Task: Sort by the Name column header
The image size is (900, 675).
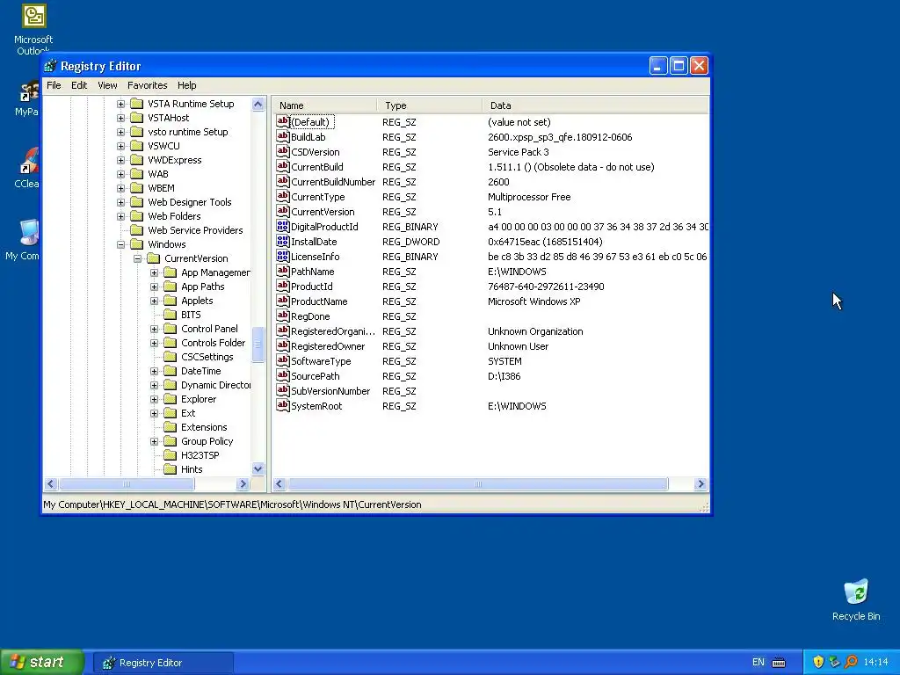Action: click(x=324, y=105)
